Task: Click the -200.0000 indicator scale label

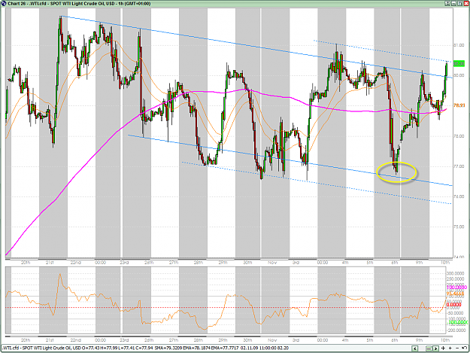Action: pos(455,330)
